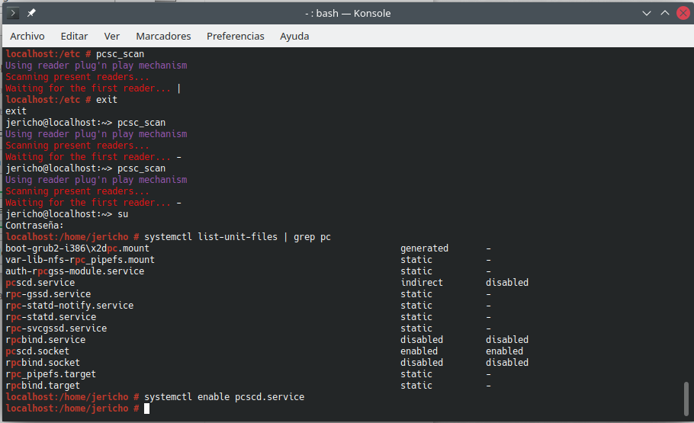
Task: Open the Ver menu
Action: 112,36
